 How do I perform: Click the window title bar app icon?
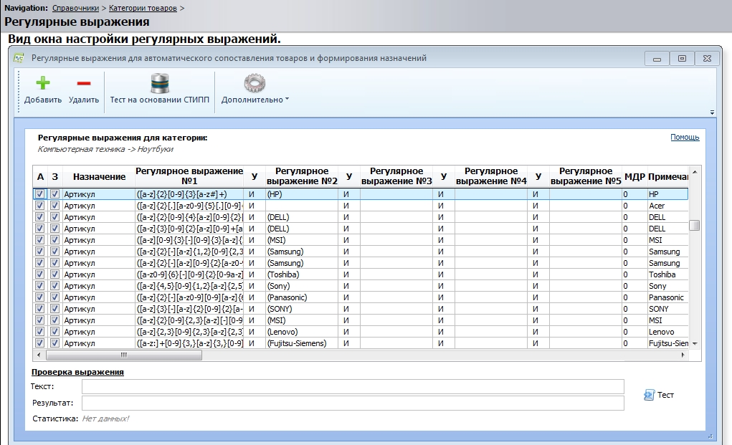pyautogui.click(x=19, y=58)
